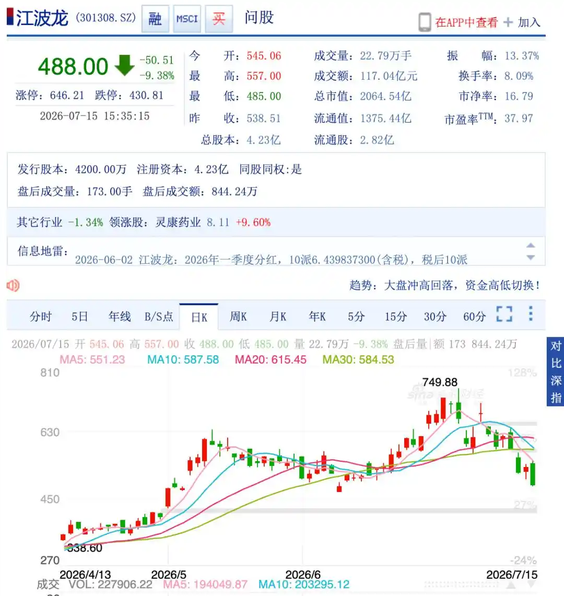Click the 2026/4/13 date axis label
Viewport: 564px width, 596px height.
[x=85, y=575]
